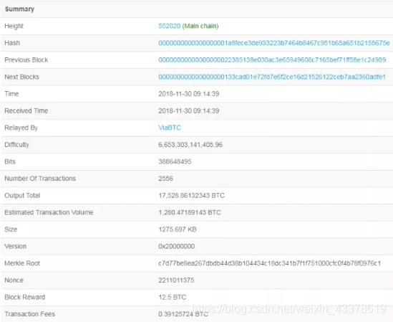Click the Nonce label
This screenshot has height=322, width=393.
(14, 280)
